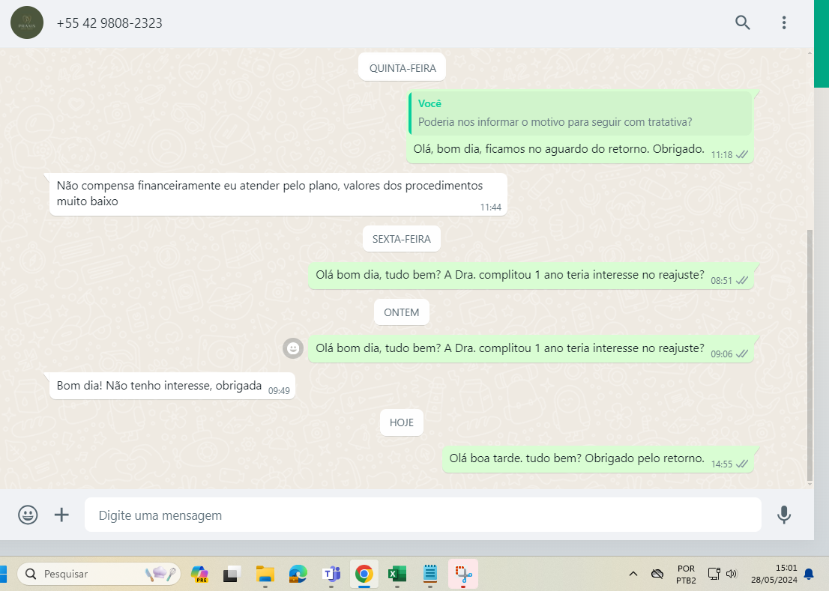
Task: Open Windows taskbar search box
Action: point(100,574)
